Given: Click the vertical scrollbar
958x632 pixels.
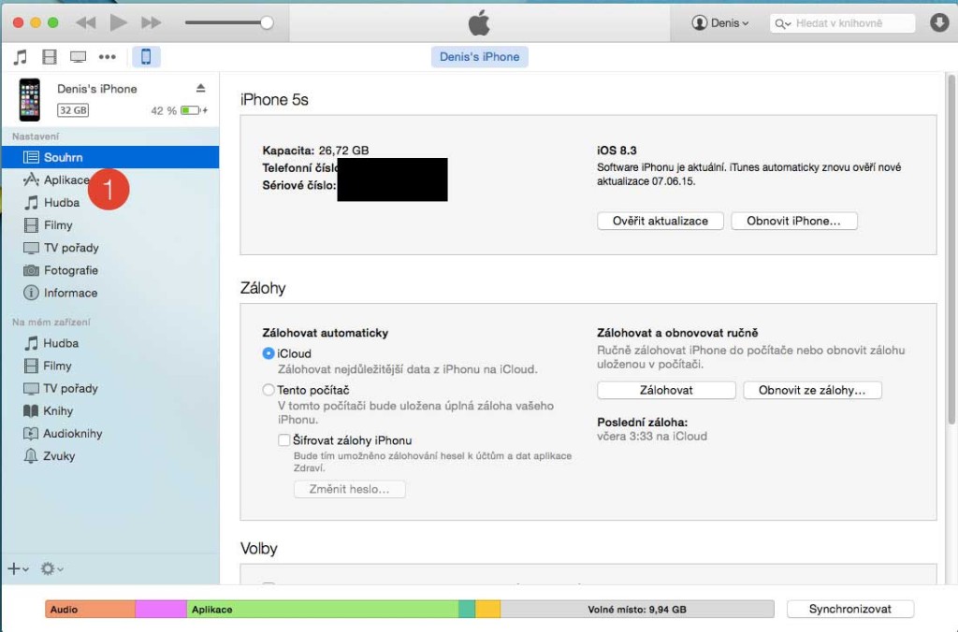Looking at the screenshot, I should pos(951,249).
